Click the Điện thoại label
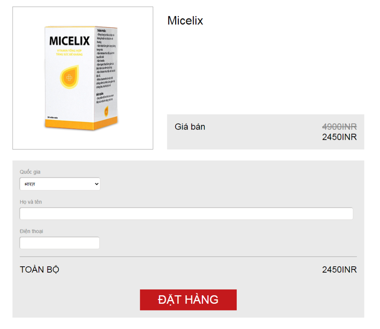 (x=32, y=231)
